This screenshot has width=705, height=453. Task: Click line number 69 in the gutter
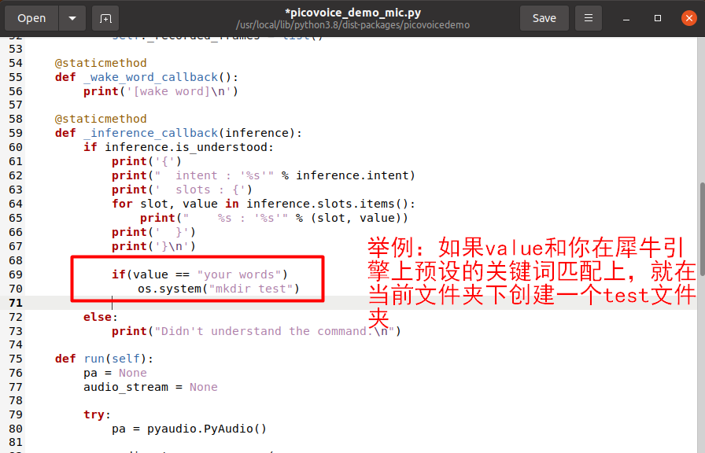point(16,274)
